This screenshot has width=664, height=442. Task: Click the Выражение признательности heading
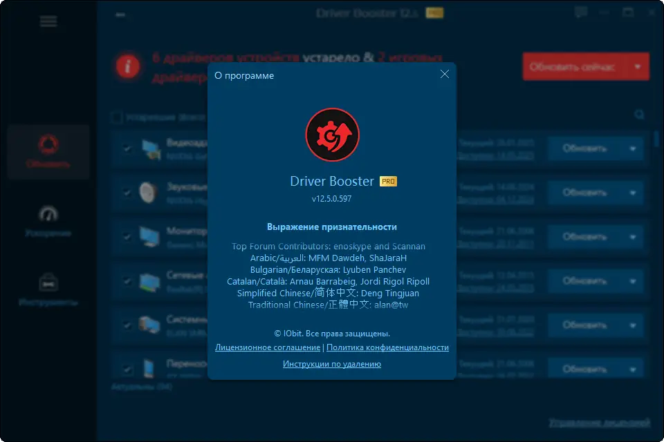332,227
